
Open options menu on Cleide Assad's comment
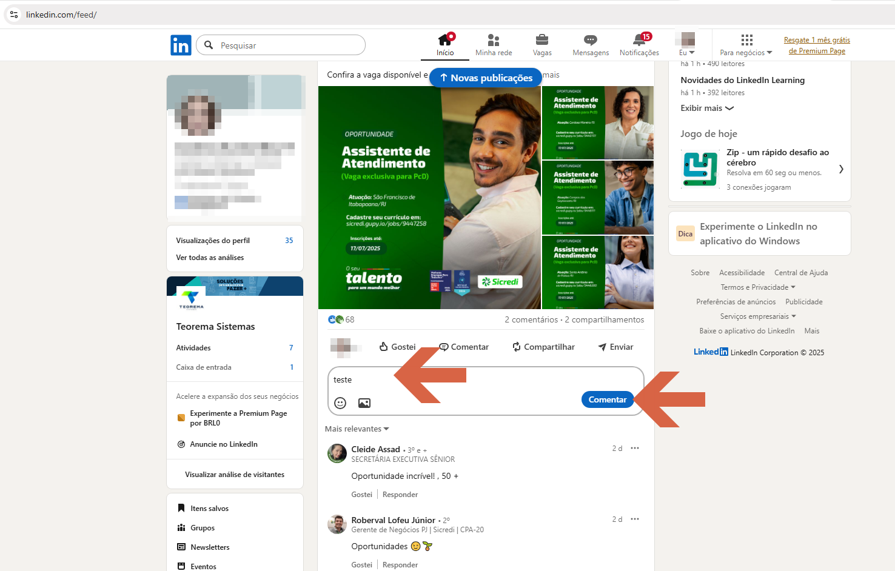635,449
